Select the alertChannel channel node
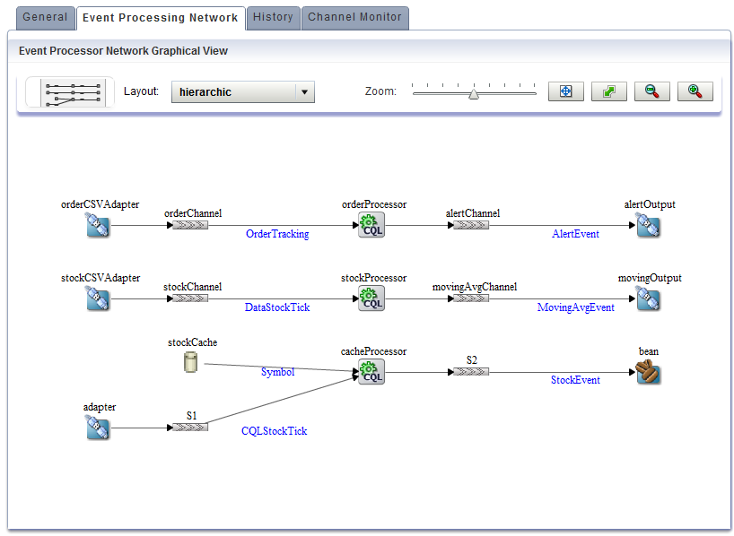 (x=471, y=226)
